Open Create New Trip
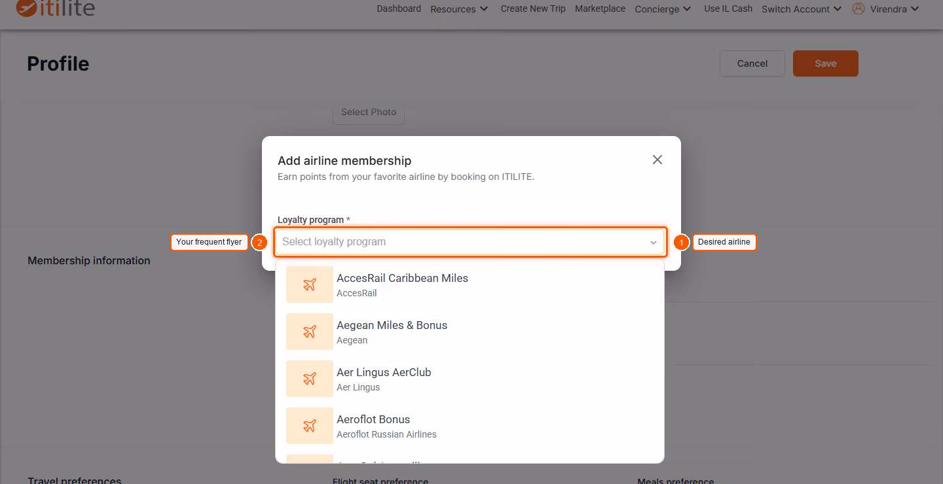 pyautogui.click(x=533, y=9)
